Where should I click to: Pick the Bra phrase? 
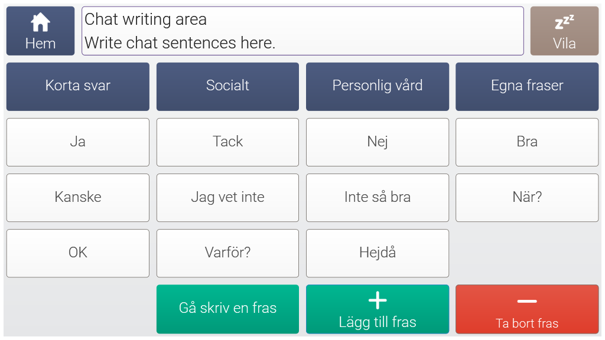[x=527, y=142]
